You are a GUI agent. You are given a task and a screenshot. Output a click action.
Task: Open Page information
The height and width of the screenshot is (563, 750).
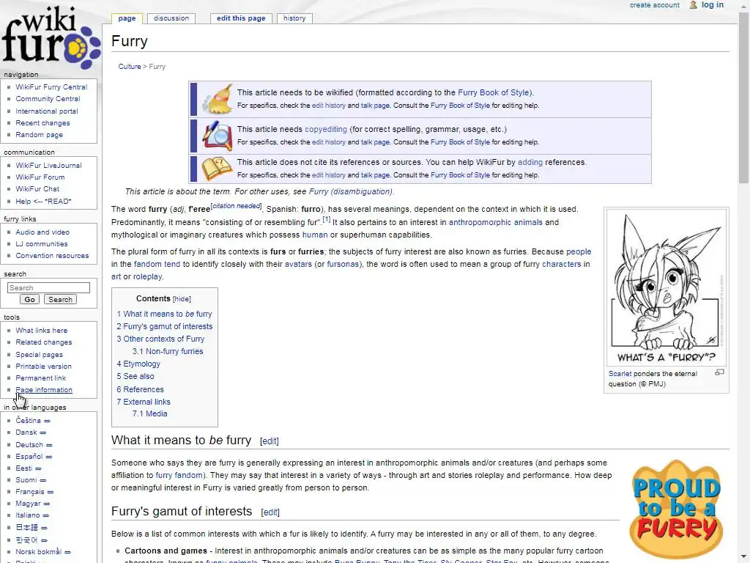44,390
